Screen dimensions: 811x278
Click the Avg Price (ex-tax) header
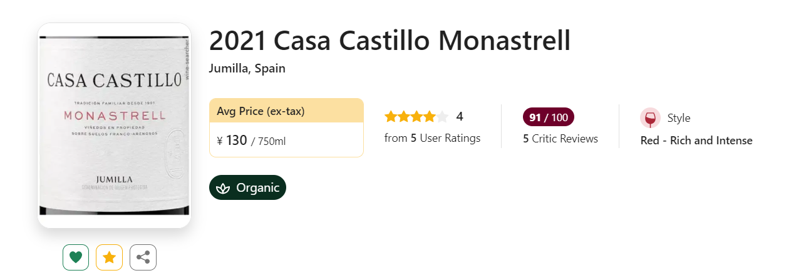[261, 111]
